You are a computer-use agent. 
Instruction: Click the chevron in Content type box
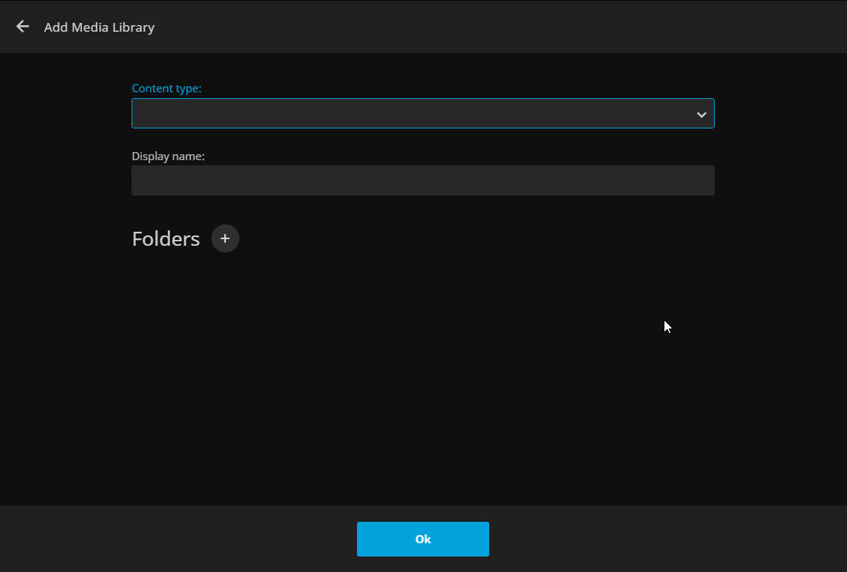[701, 114]
